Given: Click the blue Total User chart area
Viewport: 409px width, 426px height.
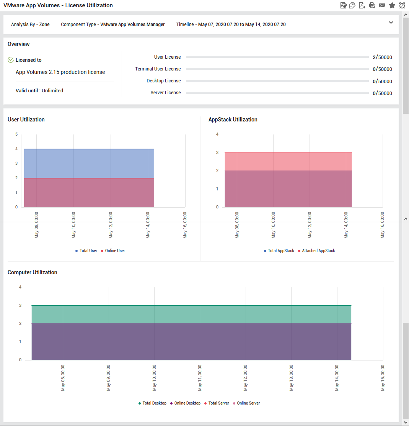Looking at the screenshot, I should [89, 163].
